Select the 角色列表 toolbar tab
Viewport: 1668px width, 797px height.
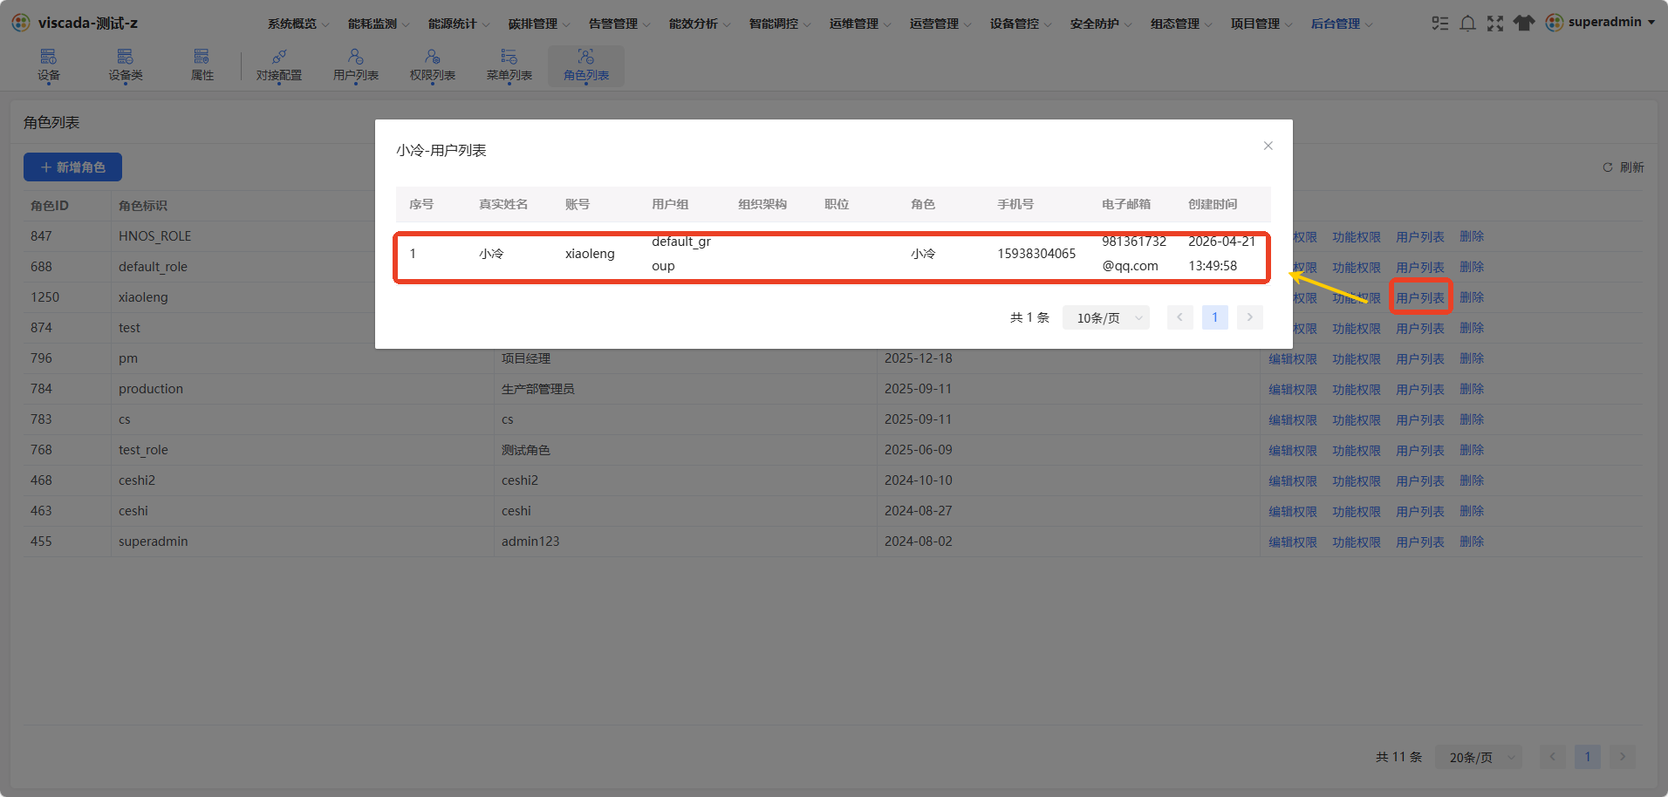coord(586,65)
